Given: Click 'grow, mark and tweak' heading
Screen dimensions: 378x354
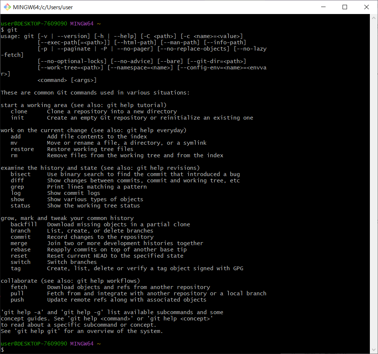Looking at the screenshot, I should pyautogui.click(x=67, y=218).
